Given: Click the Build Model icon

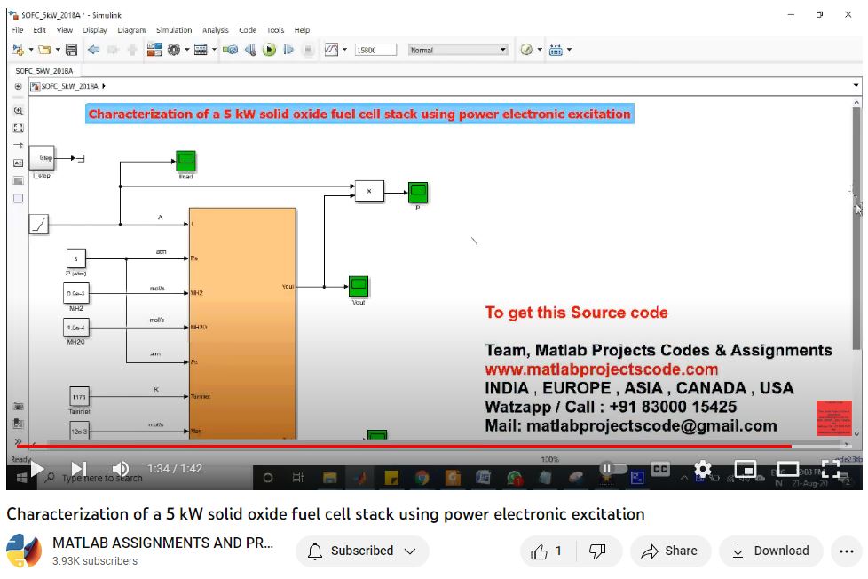Looking at the screenshot, I should pyautogui.click(x=556, y=50).
